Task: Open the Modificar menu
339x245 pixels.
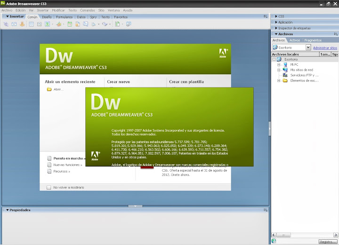Action: [x=58, y=10]
